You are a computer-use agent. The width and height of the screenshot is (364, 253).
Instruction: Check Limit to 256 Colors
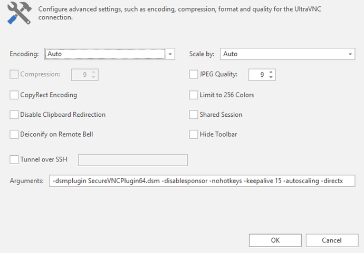coord(194,95)
